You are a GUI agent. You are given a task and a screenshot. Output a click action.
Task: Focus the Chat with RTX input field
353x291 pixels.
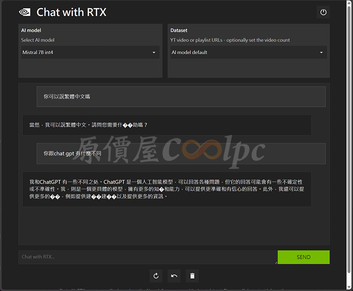pos(148,257)
